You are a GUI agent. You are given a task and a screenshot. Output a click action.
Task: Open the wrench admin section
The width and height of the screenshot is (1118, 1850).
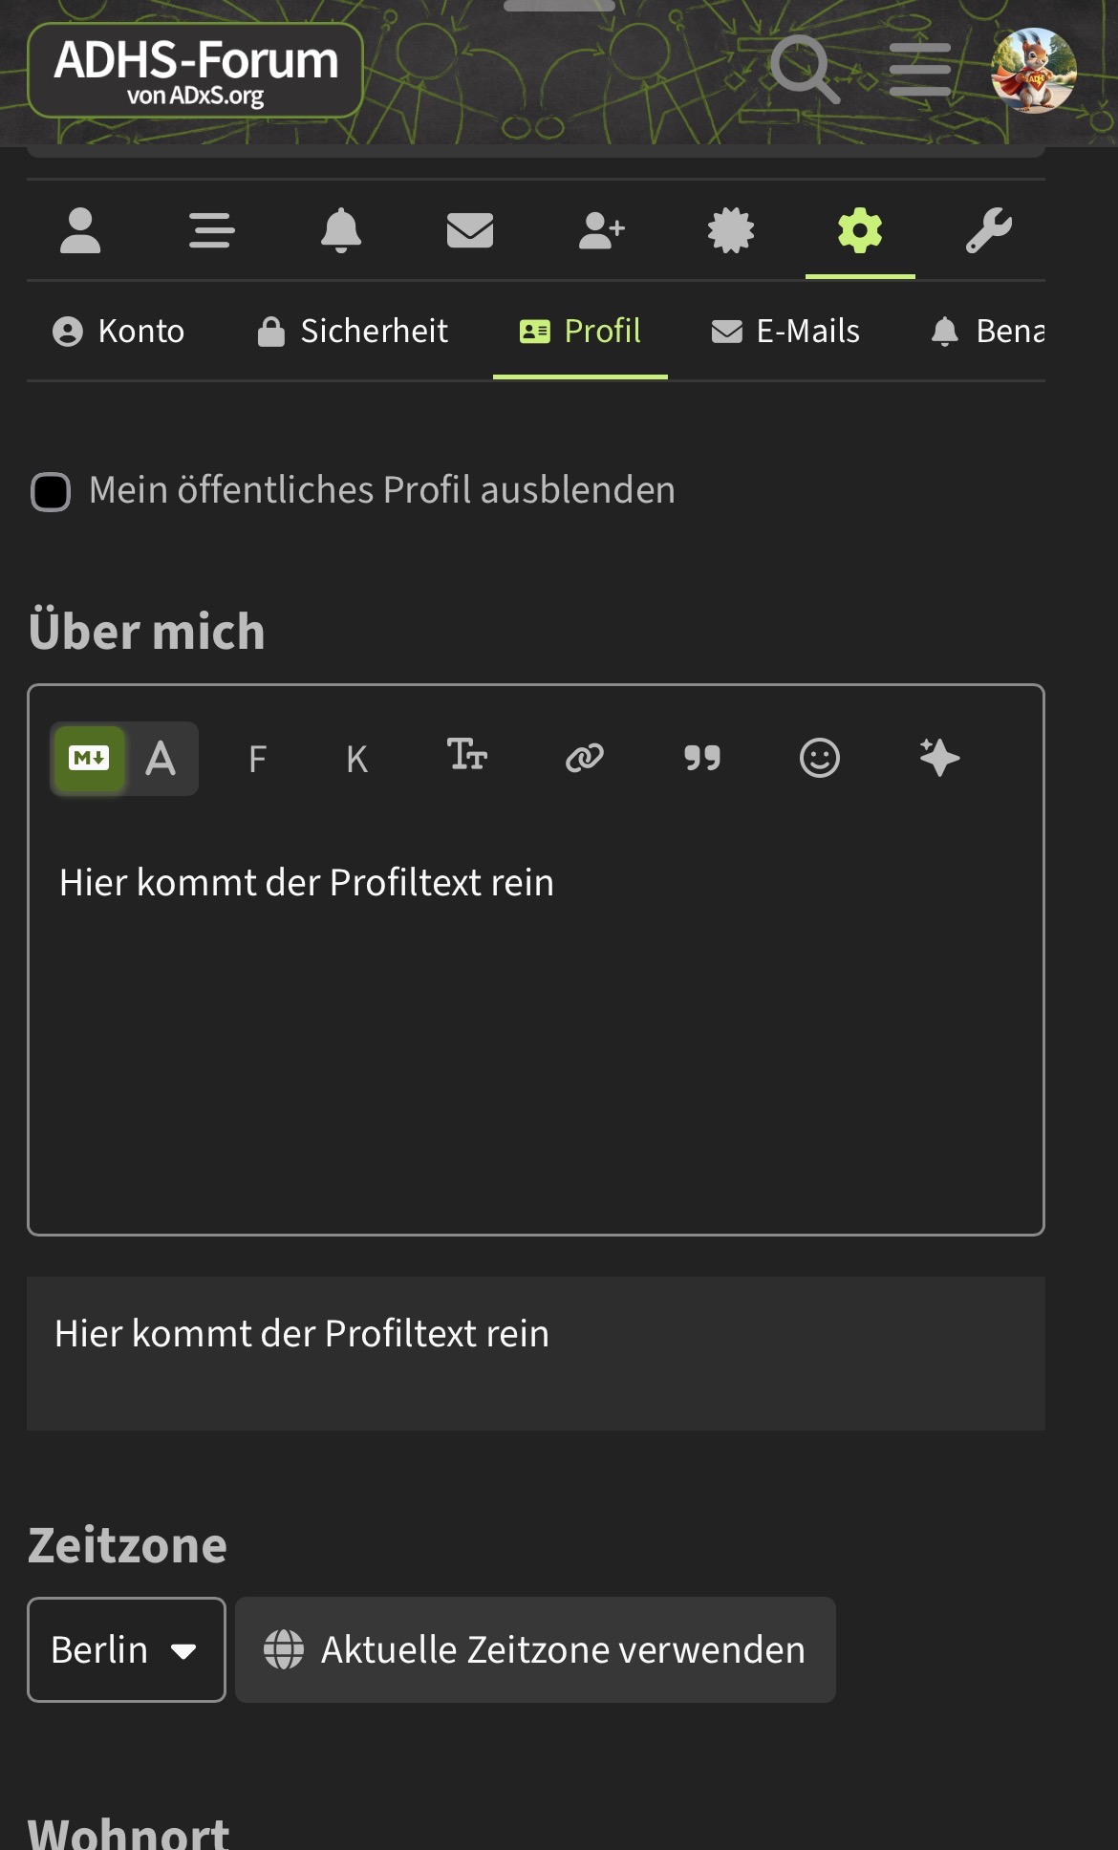[x=988, y=230]
